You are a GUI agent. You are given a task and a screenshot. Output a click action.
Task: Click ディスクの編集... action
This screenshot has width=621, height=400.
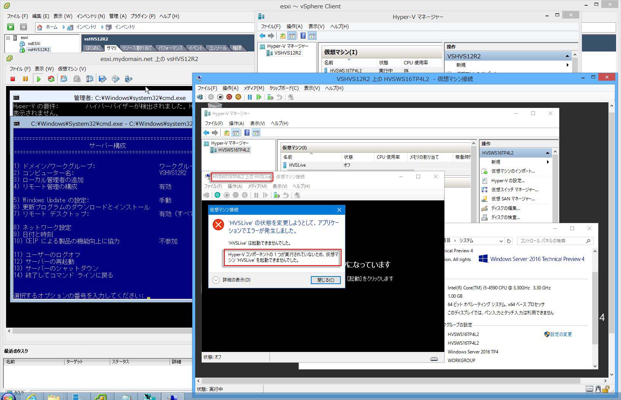coord(505,208)
